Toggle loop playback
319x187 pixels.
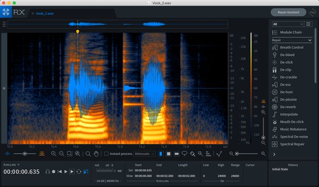coord(79,172)
